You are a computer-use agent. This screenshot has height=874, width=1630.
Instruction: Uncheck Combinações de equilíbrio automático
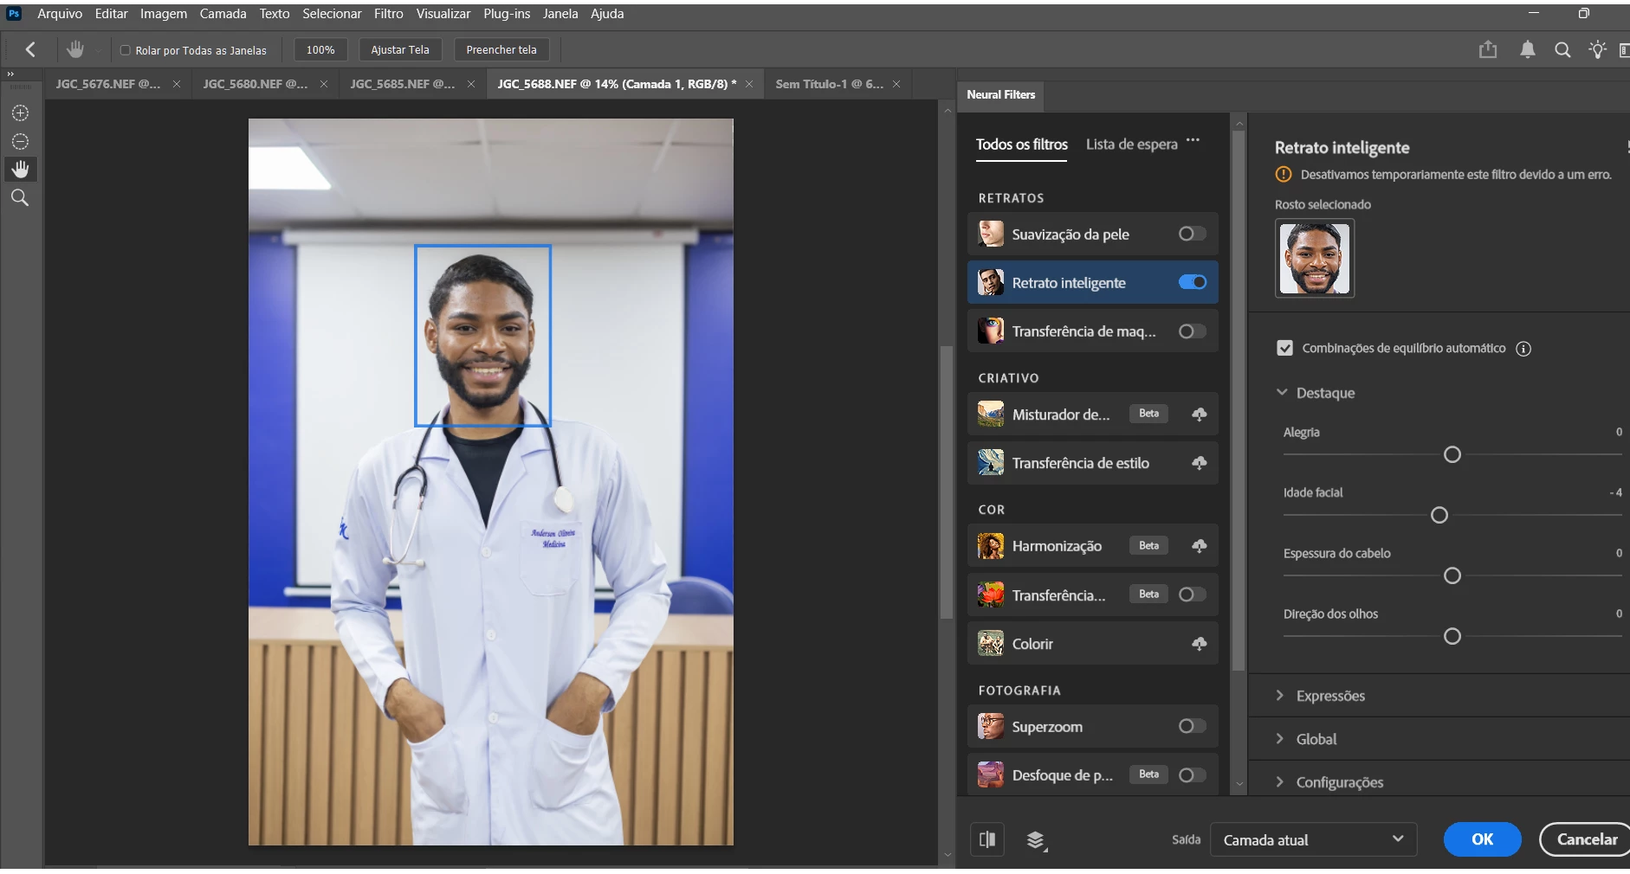coord(1285,348)
